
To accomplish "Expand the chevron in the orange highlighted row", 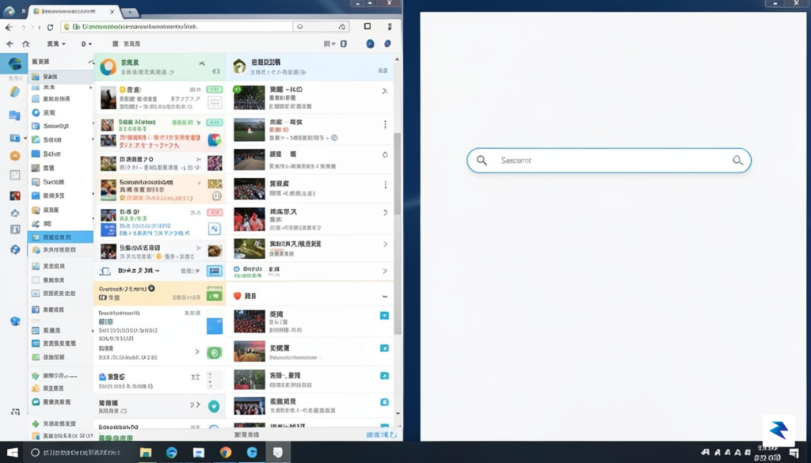I will tap(199, 183).
